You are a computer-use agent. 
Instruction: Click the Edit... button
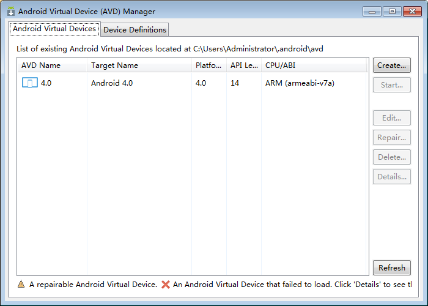click(391, 118)
